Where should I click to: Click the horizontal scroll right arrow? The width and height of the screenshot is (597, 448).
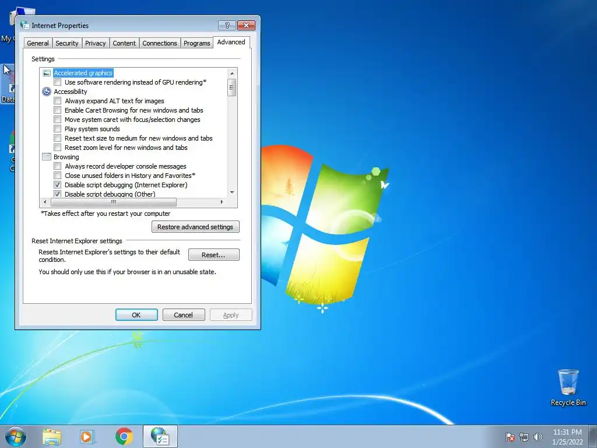click(x=222, y=202)
